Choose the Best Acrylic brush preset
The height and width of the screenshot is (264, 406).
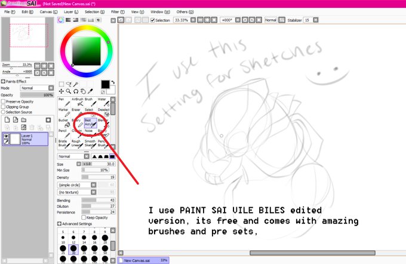coord(90,123)
